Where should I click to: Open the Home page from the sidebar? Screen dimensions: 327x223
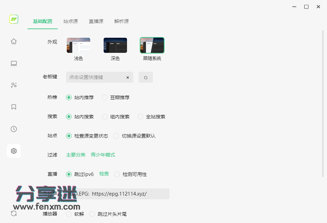(14, 41)
